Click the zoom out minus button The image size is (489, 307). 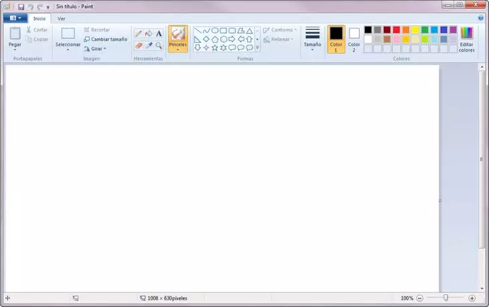point(420,298)
